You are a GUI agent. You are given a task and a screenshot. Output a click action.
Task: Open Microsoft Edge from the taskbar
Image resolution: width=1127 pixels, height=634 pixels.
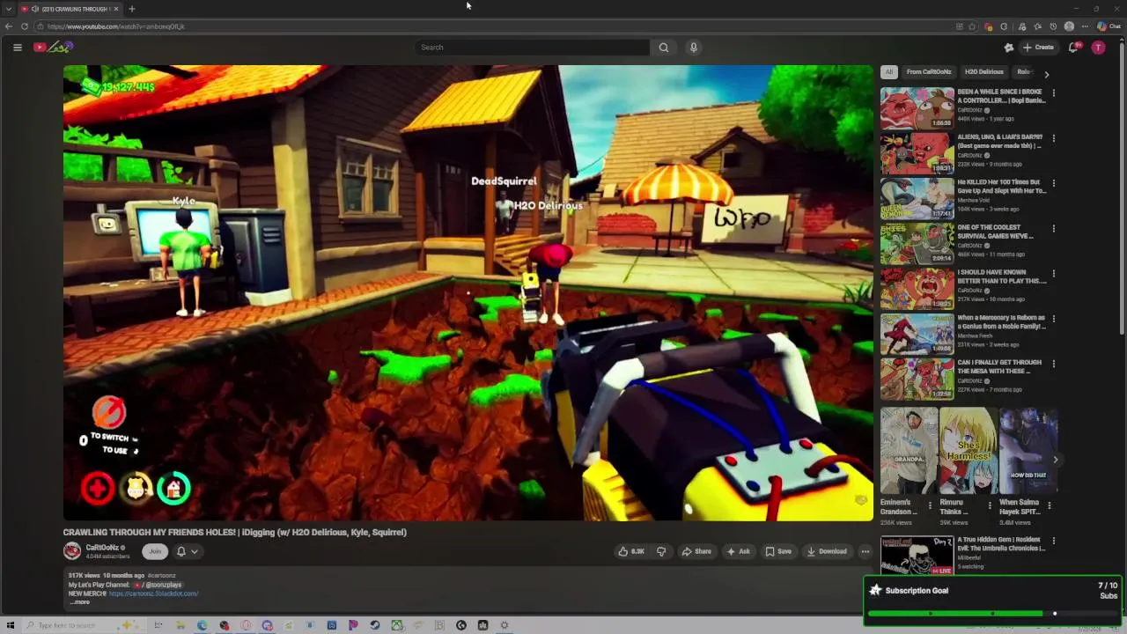pos(203,625)
